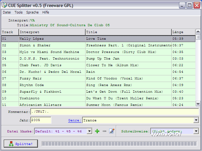Sort by the Länge column header
Image resolution: width=202 pixels, height=151 pixels.
[184, 32]
